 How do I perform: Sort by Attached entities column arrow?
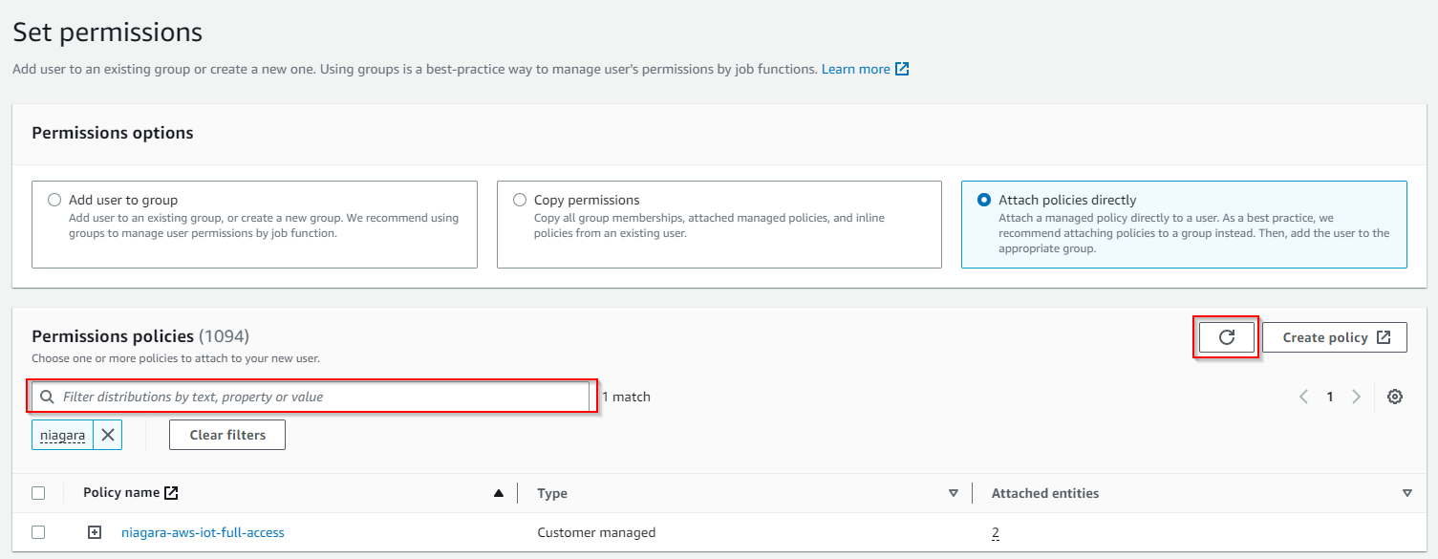click(1406, 493)
